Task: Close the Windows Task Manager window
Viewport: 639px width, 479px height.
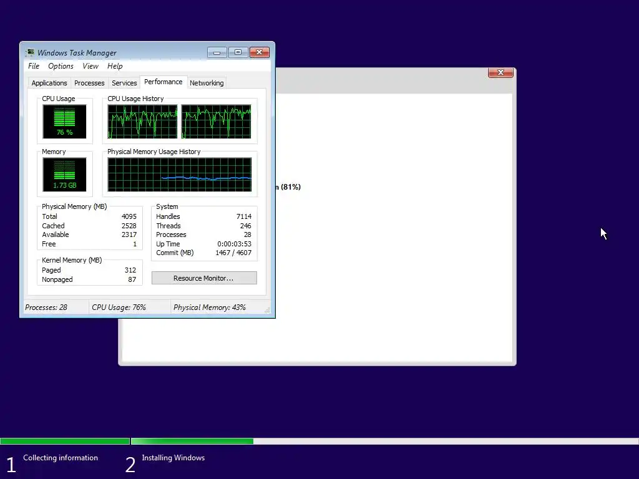Action: (259, 52)
